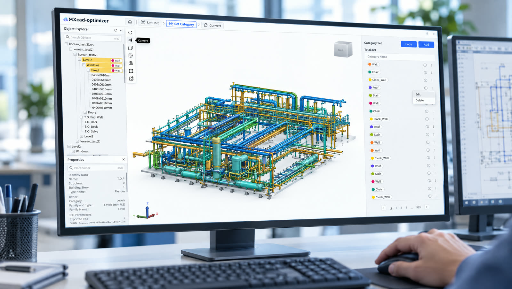
Task: Expand the Doors tree node
Action: click(x=85, y=112)
